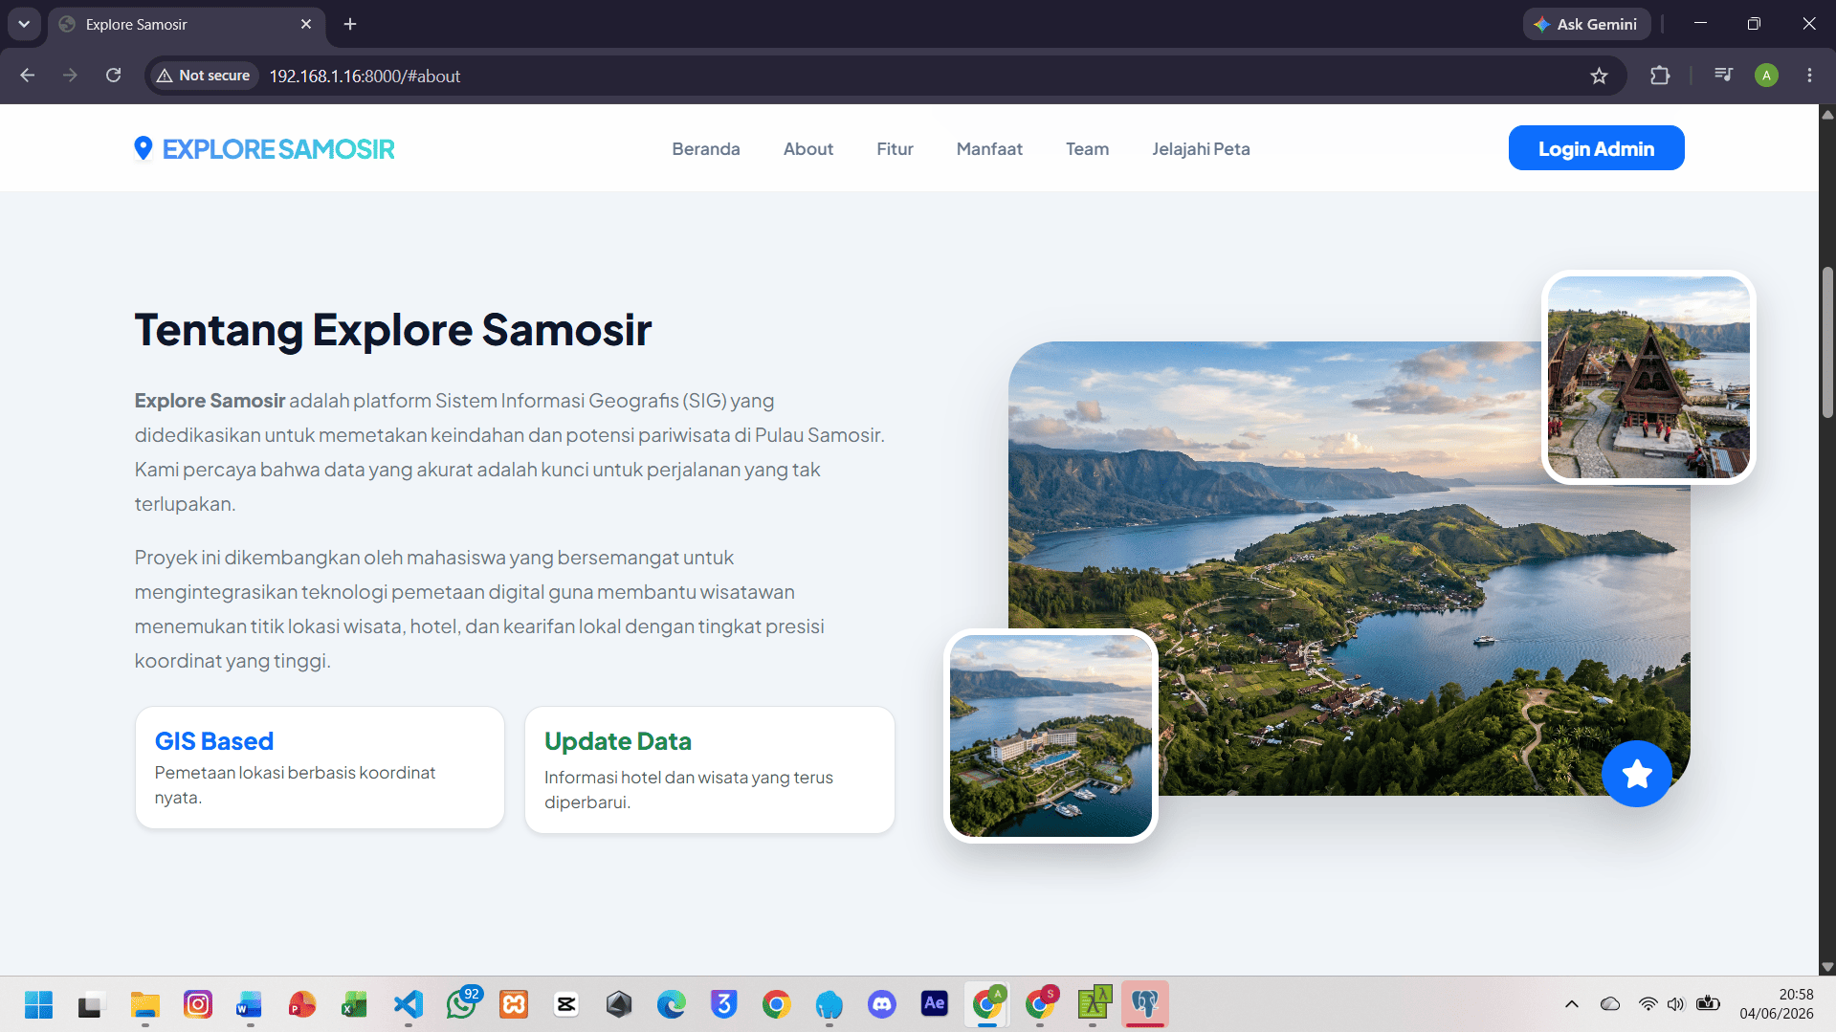
Task: Open the tab search dropdown arrow
Action: click(24, 24)
